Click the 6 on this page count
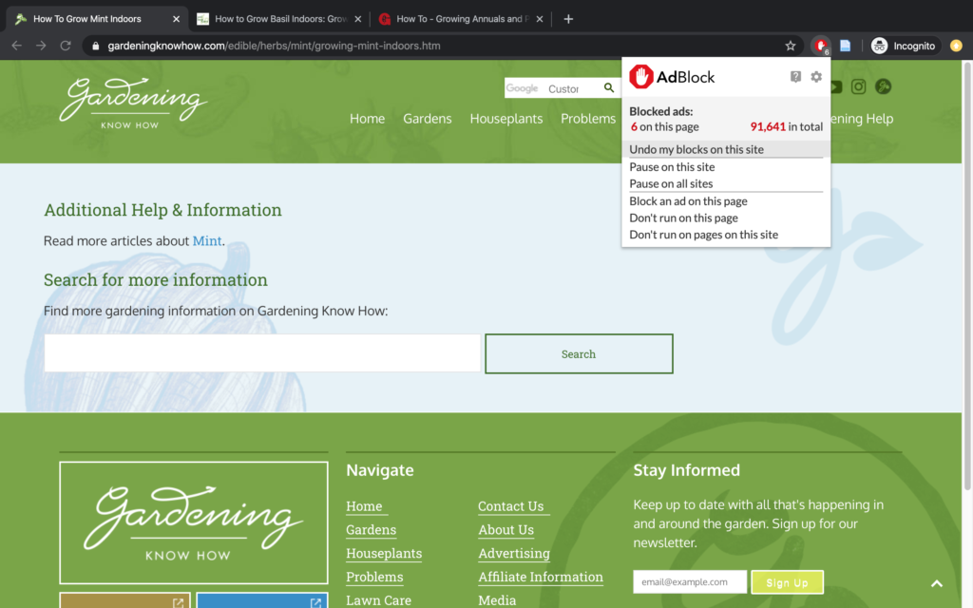Image resolution: width=973 pixels, height=608 pixels. coord(664,126)
